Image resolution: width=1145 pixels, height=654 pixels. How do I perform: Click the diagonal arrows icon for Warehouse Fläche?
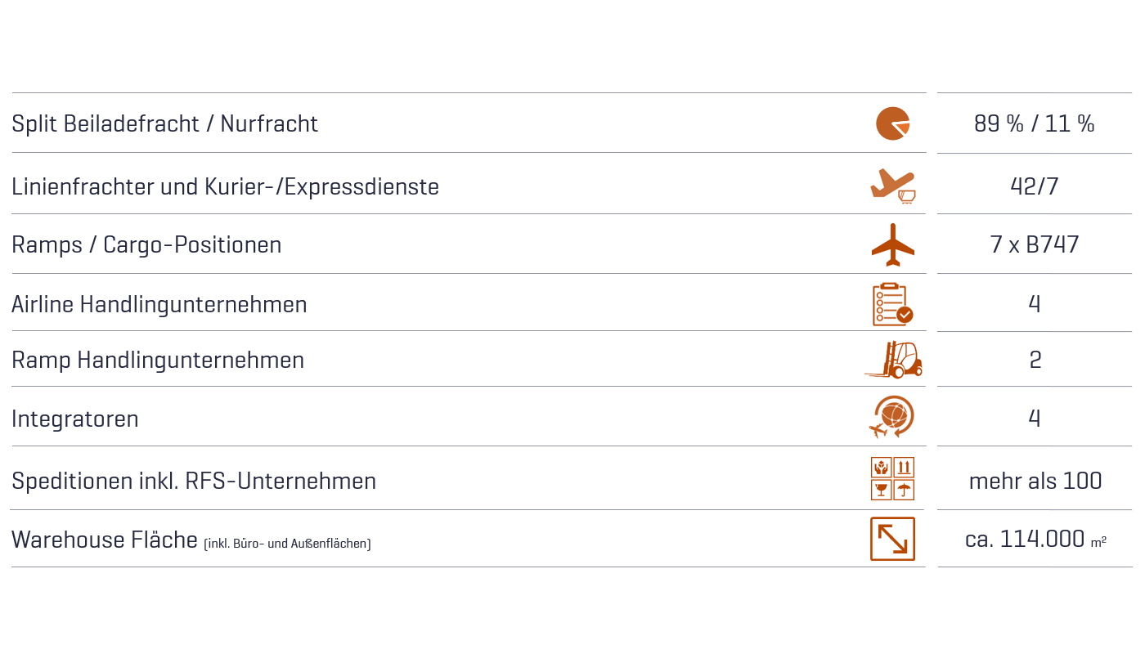892,539
